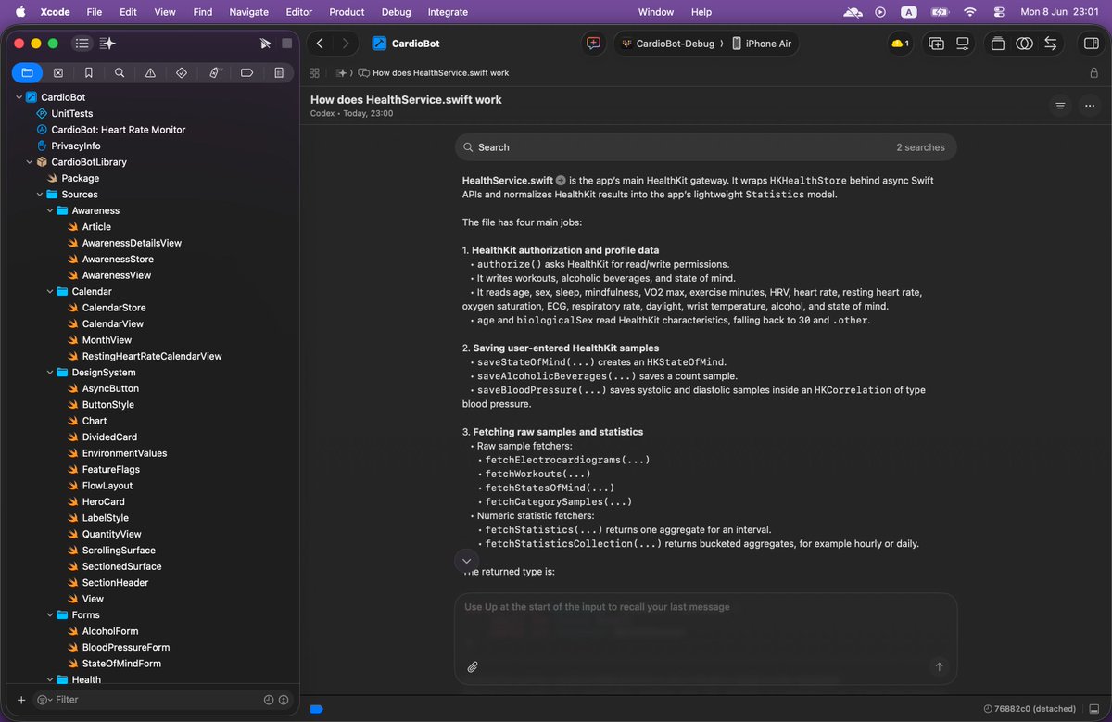
Task: Attach a file with paperclip icon
Action: pos(472,666)
